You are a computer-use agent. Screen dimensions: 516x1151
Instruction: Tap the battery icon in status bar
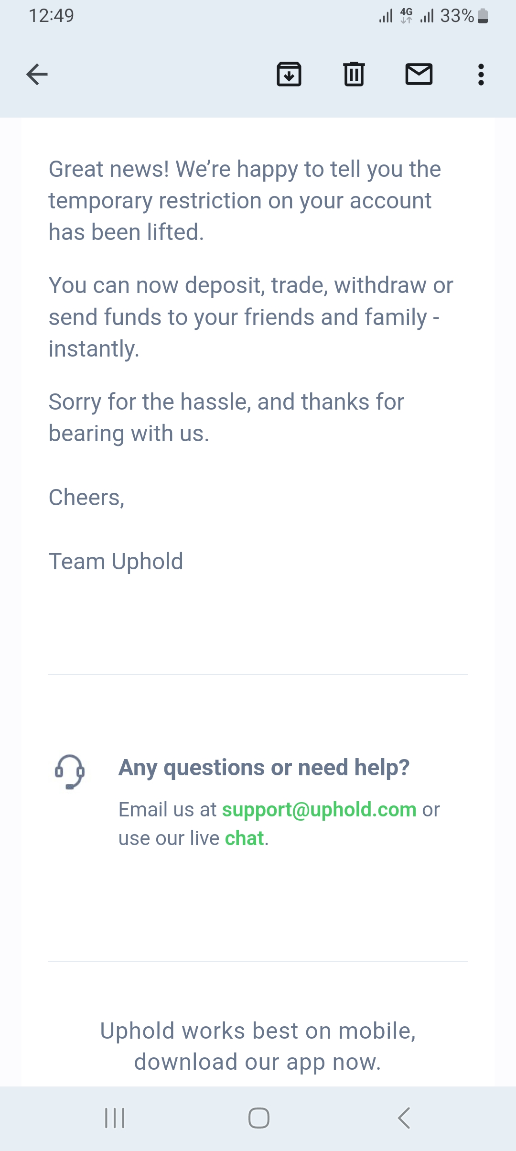(x=483, y=16)
